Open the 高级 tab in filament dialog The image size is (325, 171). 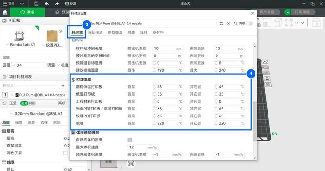[131, 32]
